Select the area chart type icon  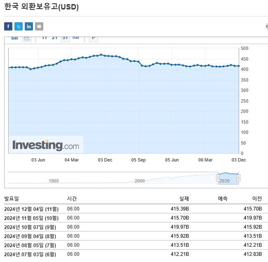coord(27,38)
